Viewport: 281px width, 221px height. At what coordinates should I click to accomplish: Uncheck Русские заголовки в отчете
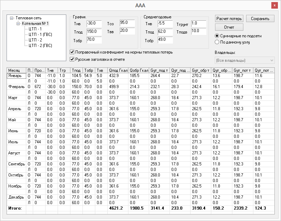tap(72, 59)
